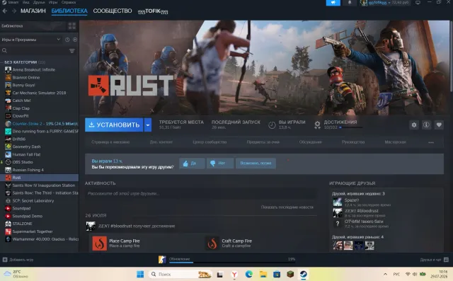Click Добавить игру plus icon
Viewport: 453px width, 281px height.
point(5,260)
